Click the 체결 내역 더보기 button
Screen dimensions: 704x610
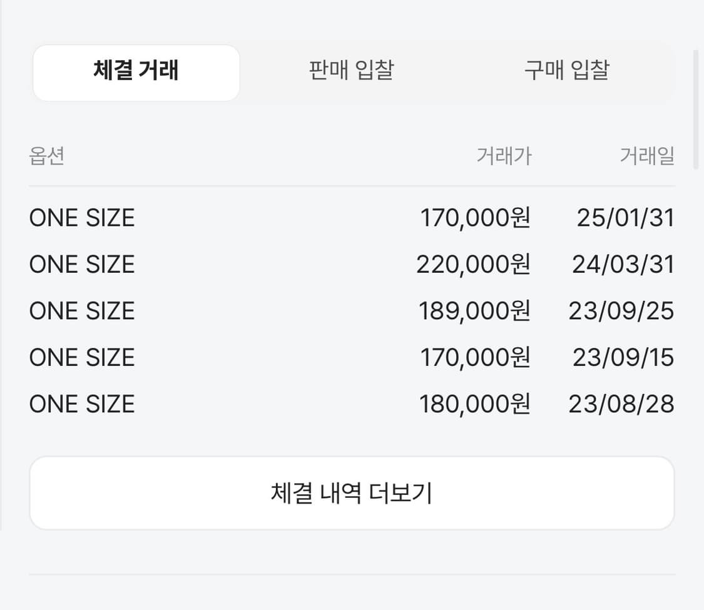352,493
